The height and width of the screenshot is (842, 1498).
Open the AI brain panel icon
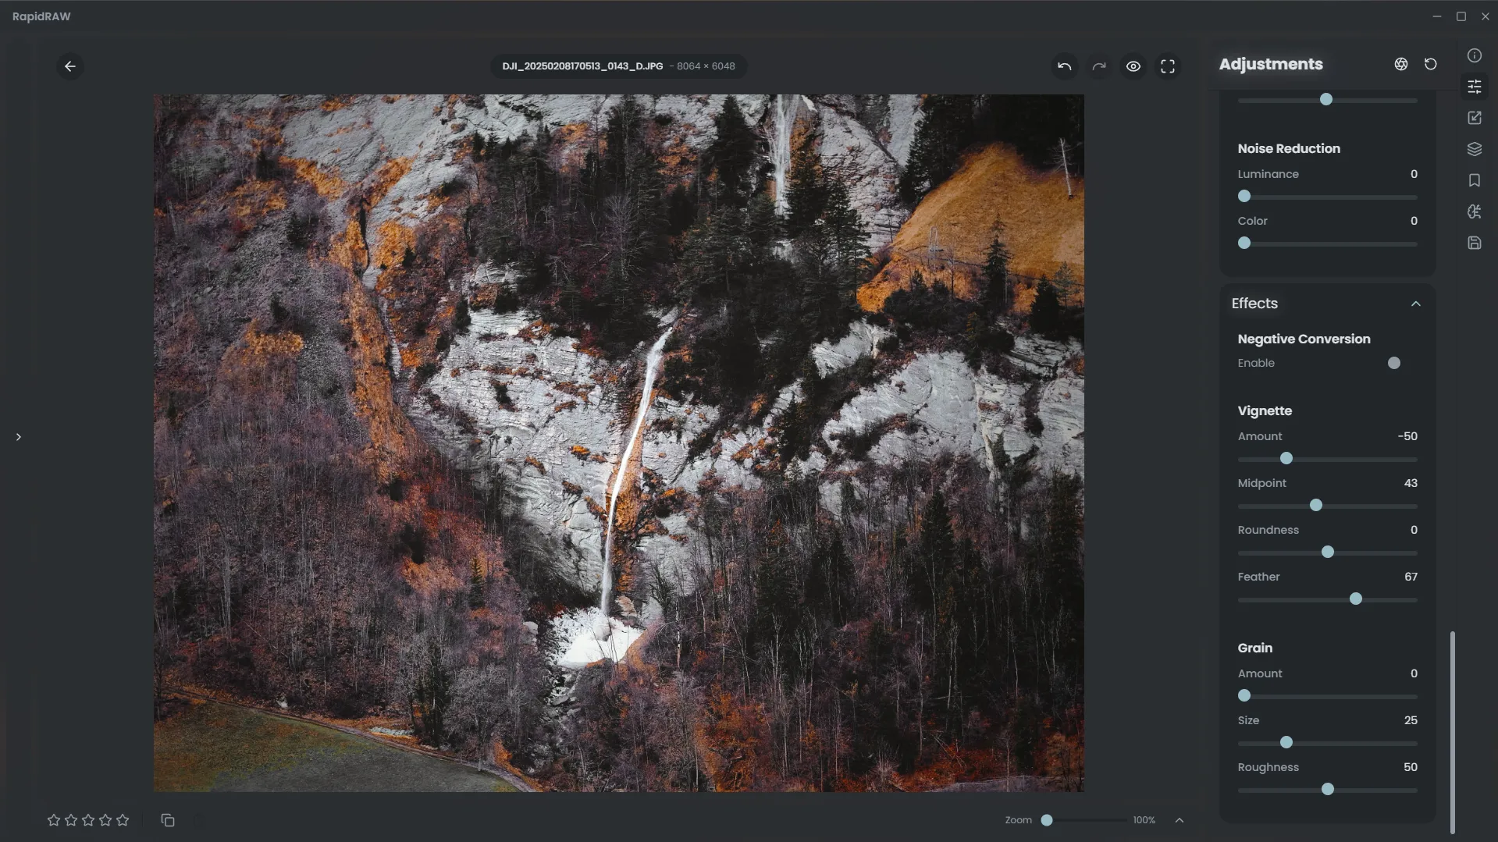pos(1474,211)
